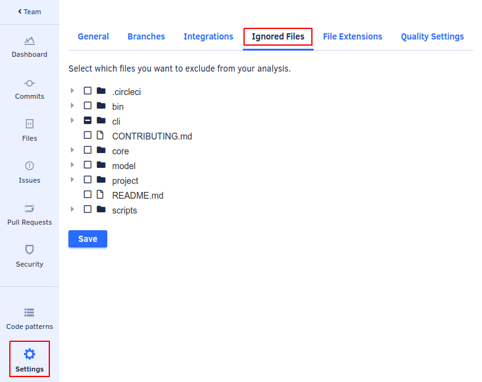Screen dimensions: 482x382
Task: Open the Security shield icon
Action: click(x=30, y=249)
